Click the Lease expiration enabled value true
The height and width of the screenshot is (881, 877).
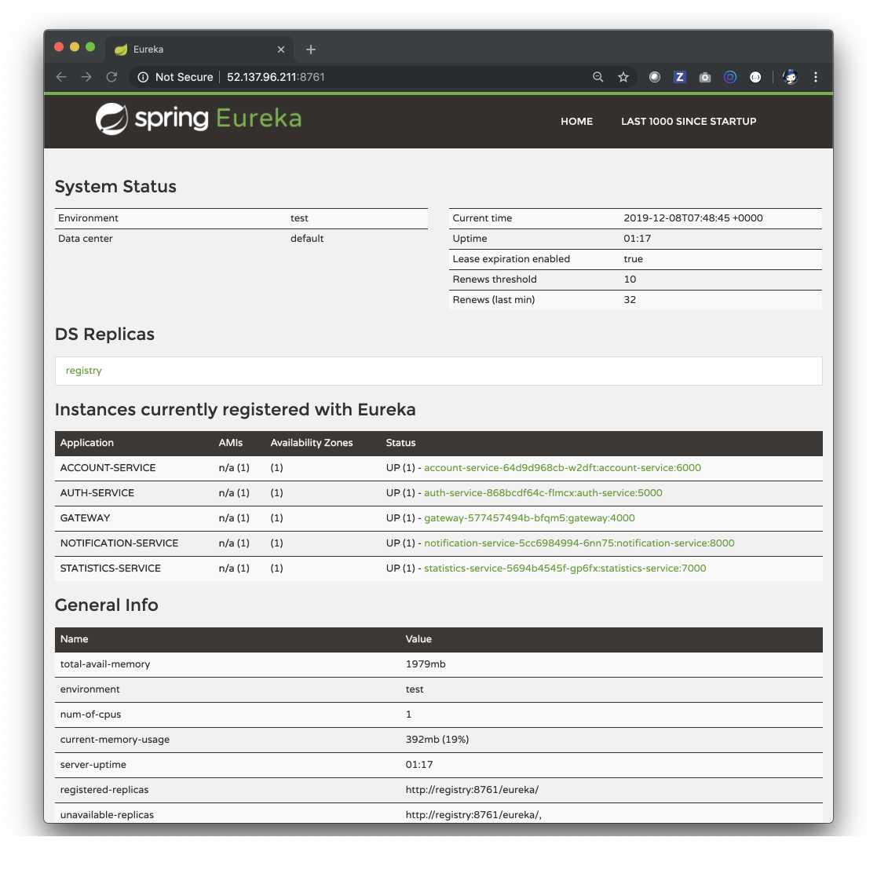pos(633,259)
